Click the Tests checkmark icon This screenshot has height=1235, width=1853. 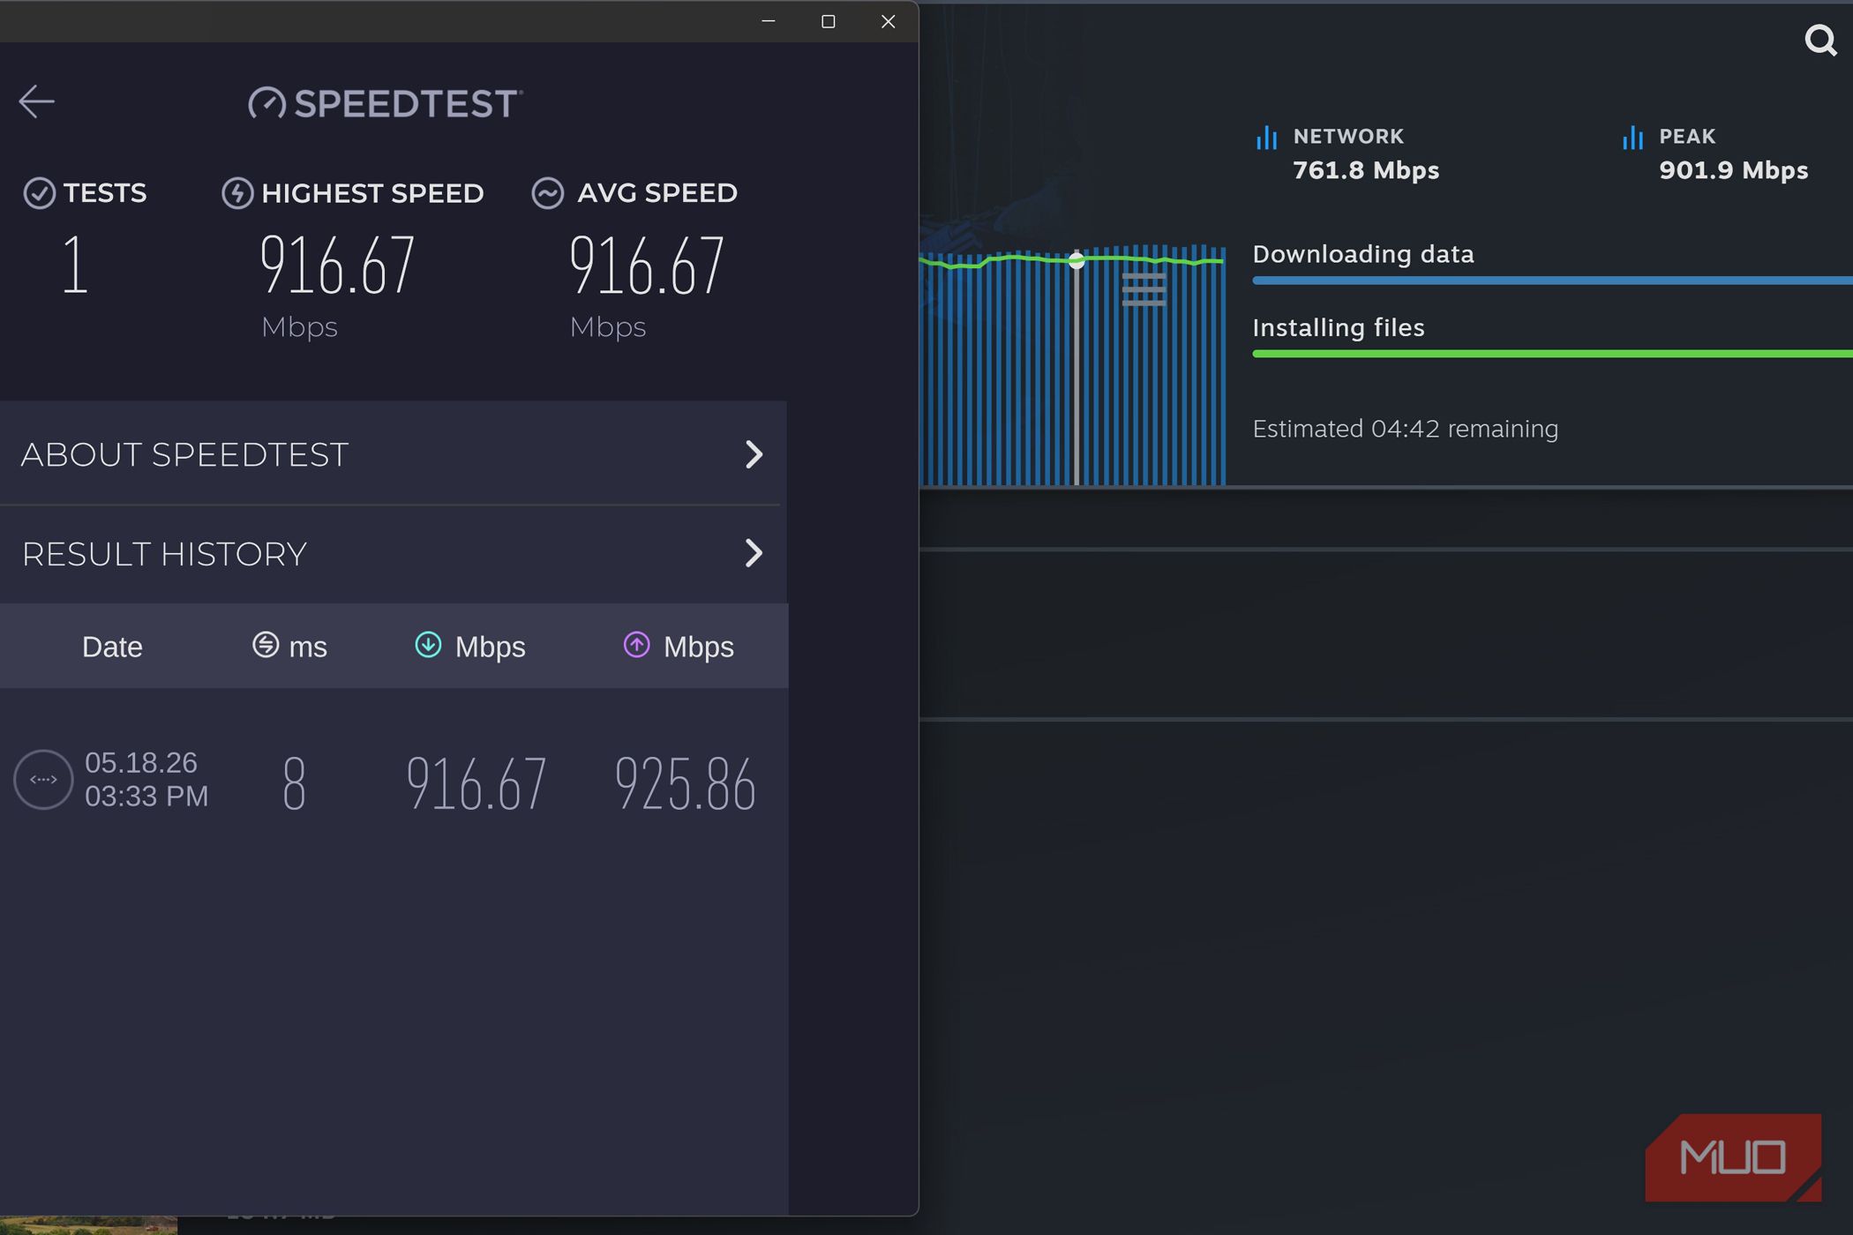pyautogui.click(x=39, y=193)
